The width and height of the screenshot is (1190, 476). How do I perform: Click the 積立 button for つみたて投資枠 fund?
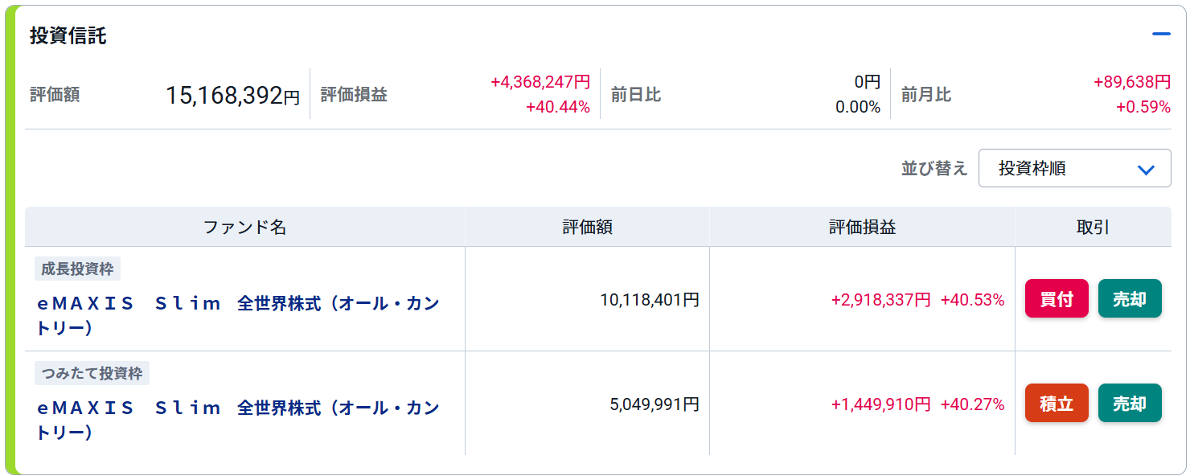click(x=1057, y=404)
